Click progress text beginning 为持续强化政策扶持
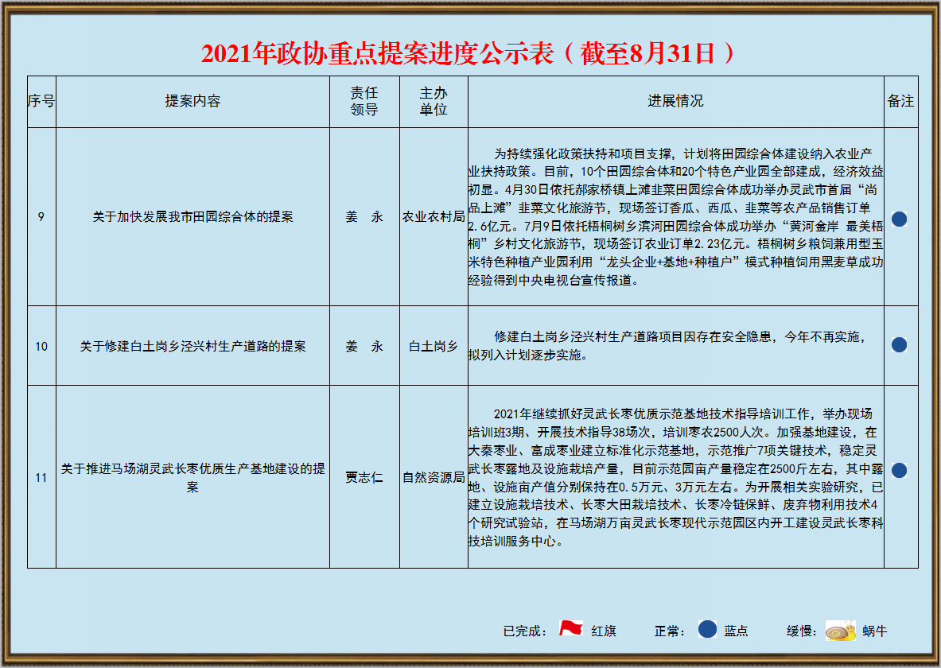This screenshot has height=668, width=941. [x=676, y=216]
